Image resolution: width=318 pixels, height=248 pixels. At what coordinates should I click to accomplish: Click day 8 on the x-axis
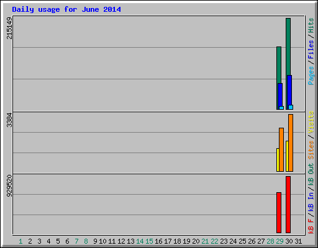coord(86,241)
